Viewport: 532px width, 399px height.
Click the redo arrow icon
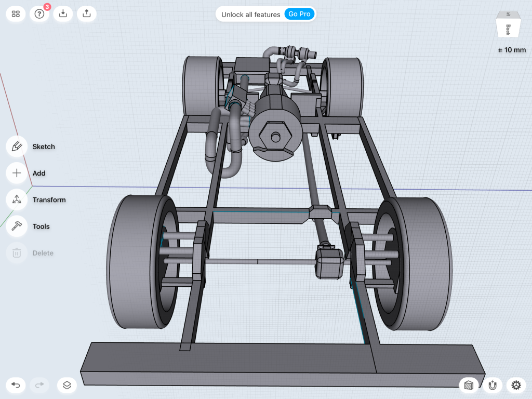39,385
